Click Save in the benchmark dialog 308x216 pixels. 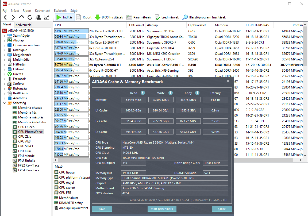(102, 209)
